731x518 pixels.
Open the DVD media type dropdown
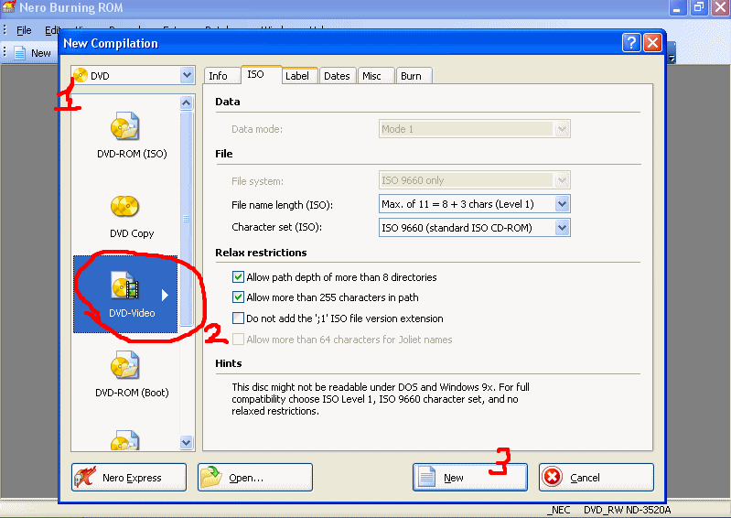tap(187, 75)
